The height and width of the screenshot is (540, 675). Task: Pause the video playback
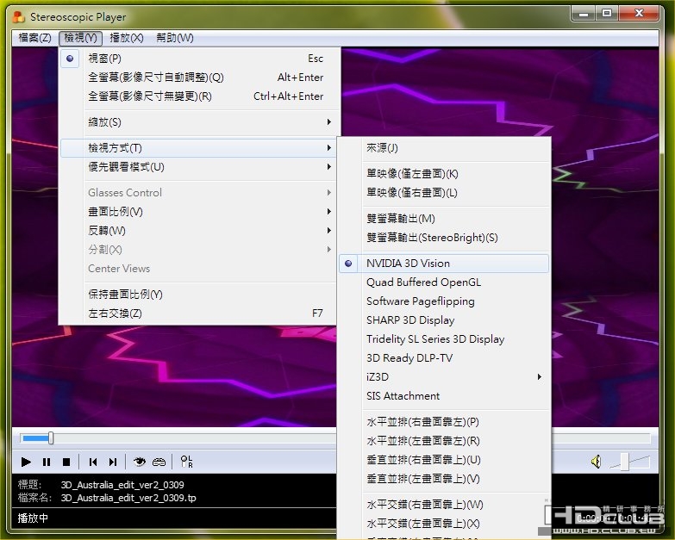coord(47,462)
